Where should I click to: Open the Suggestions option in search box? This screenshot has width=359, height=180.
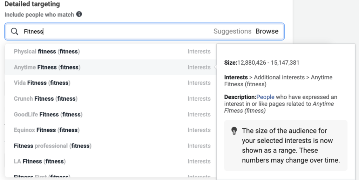point(232,31)
